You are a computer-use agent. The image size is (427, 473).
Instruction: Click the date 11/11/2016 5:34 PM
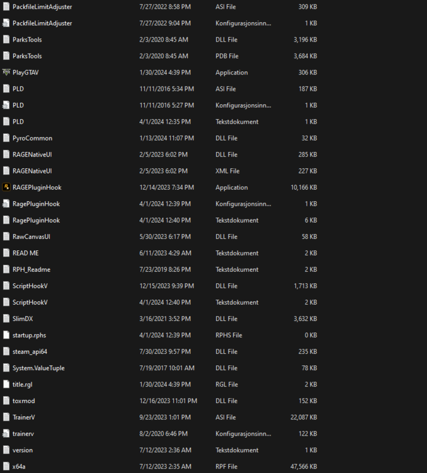(x=167, y=89)
